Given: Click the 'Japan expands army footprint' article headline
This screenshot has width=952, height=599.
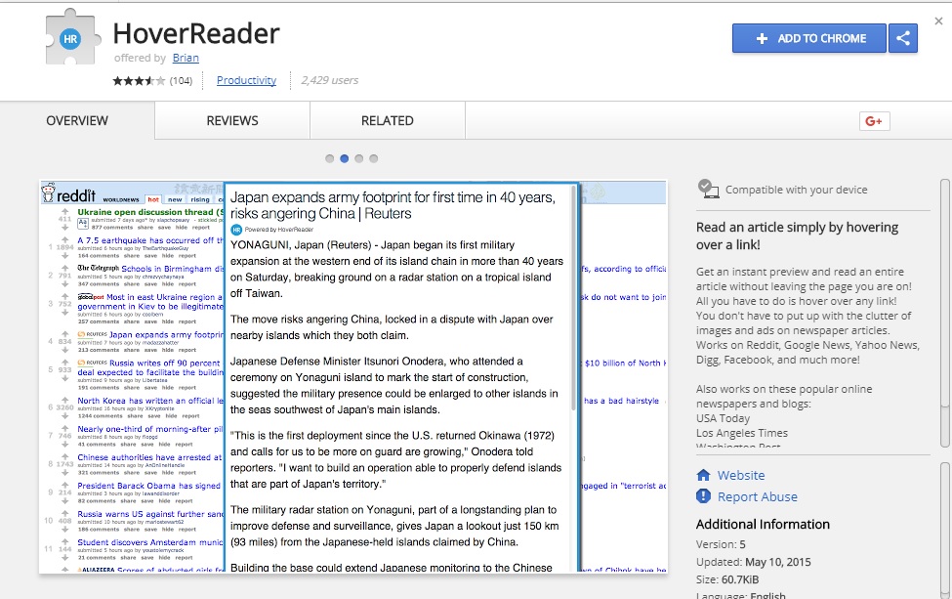Looking at the screenshot, I should pyautogui.click(x=393, y=205).
